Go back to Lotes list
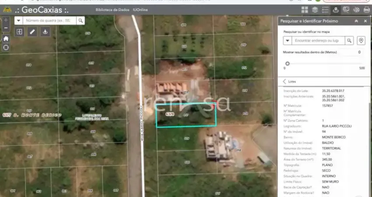The height and width of the screenshot is (197, 372). click(285, 81)
